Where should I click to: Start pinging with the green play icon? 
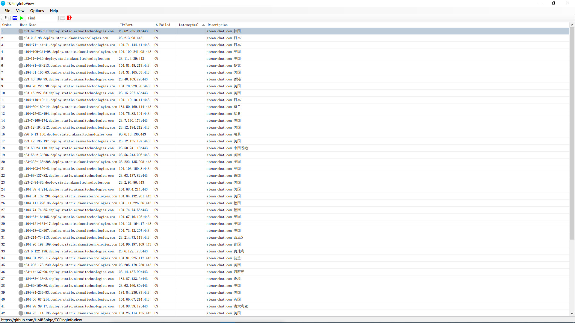21,18
